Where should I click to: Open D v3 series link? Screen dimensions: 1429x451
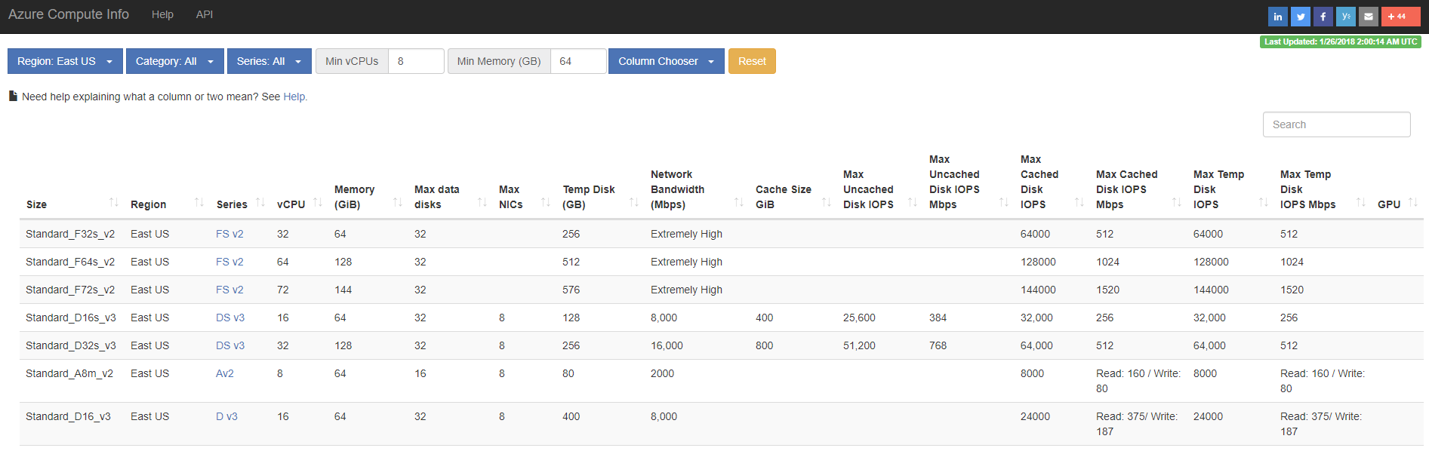coord(226,416)
